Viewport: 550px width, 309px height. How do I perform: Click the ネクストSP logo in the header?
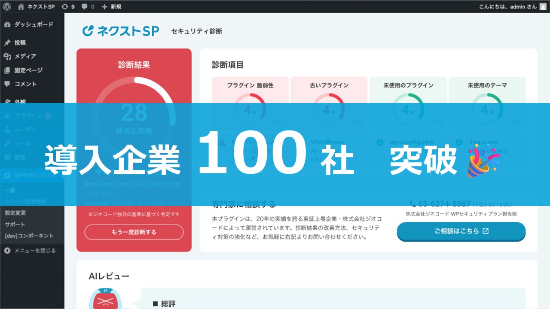(x=121, y=31)
